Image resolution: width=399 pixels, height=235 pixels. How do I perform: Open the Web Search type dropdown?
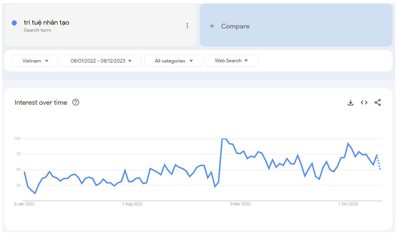pyautogui.click(x=231, y=61)
